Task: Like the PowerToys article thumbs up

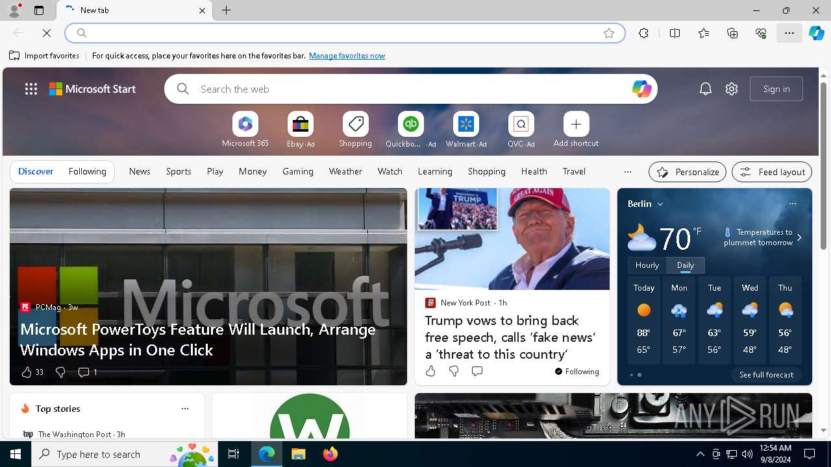Action: coord(27,372)
